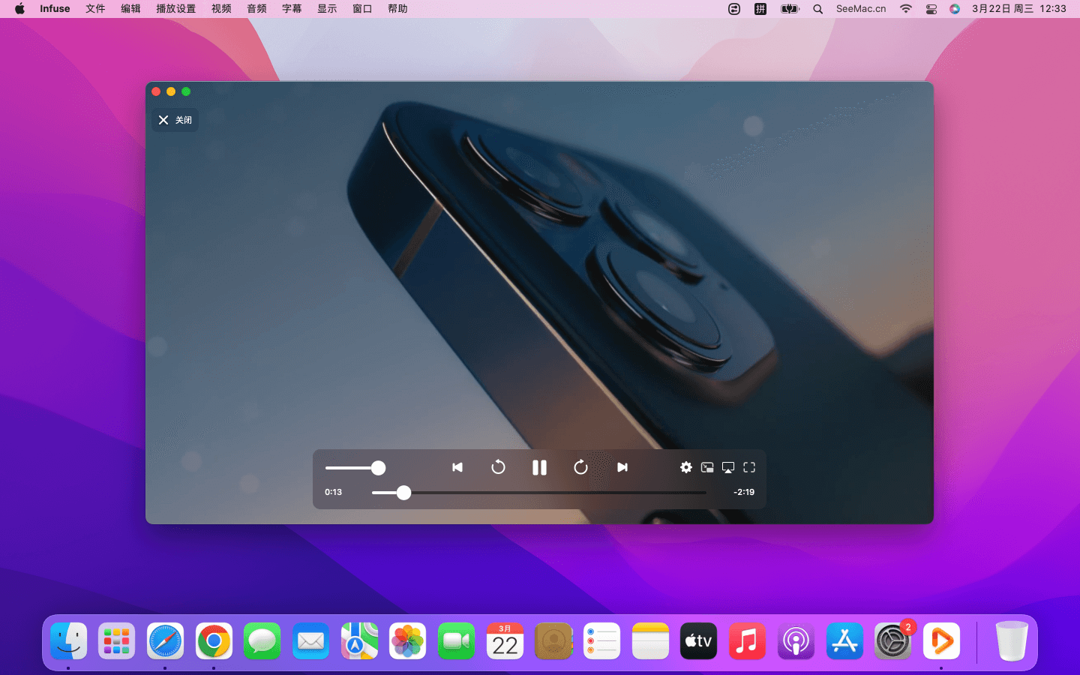Open Podcasts from the Dock

coord(796,641)
